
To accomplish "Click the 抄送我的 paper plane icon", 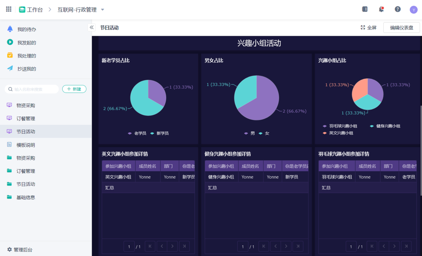I will coord(10,68).
